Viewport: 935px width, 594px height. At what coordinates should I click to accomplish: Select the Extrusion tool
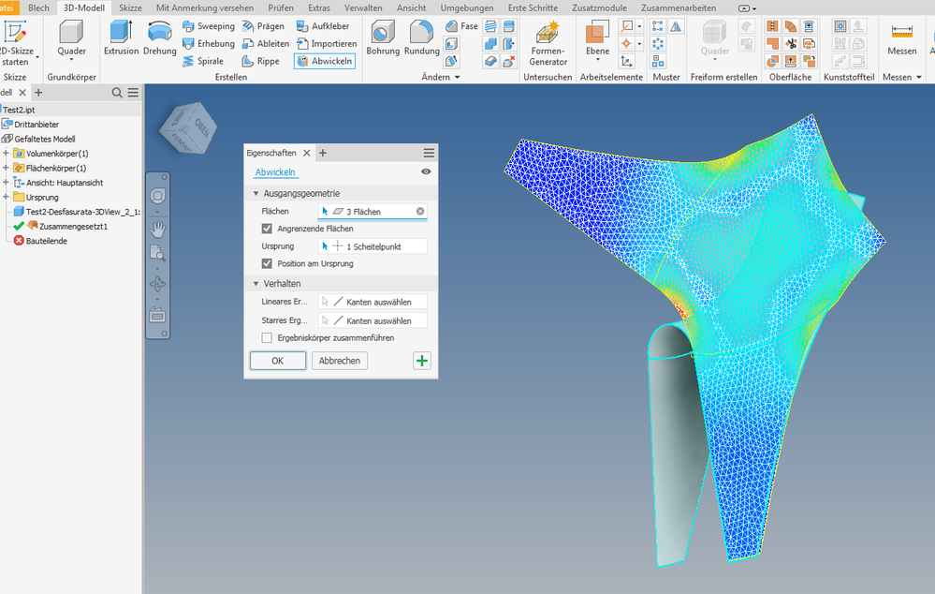121,37
